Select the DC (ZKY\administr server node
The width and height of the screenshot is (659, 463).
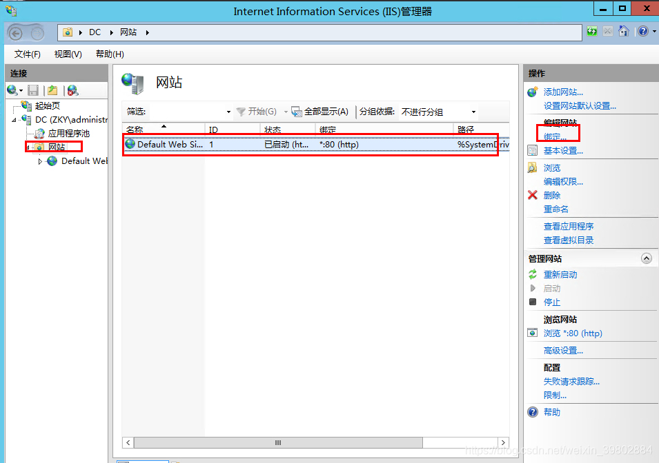pos(72,120)
